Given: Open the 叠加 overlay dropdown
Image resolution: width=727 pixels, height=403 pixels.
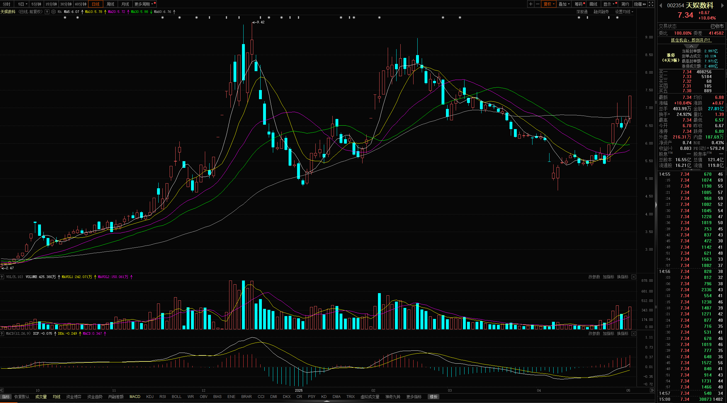Looking at the screenshot, I should click(x=564, y=4).
